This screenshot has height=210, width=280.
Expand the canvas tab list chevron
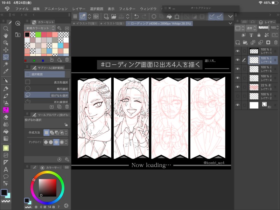230,23
